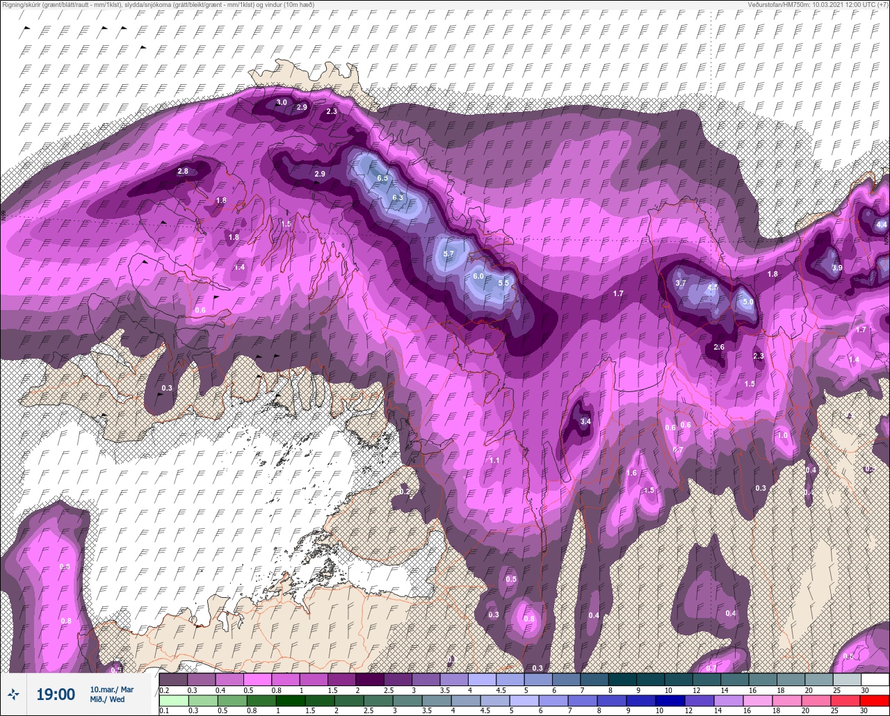Select white top legend swatch at 30
This screenshot has height=716, width=890.
(875, 679)
